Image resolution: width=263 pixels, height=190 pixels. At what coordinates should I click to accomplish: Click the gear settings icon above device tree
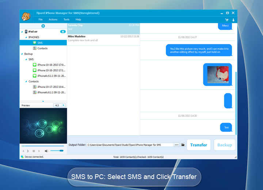[43, 26]
